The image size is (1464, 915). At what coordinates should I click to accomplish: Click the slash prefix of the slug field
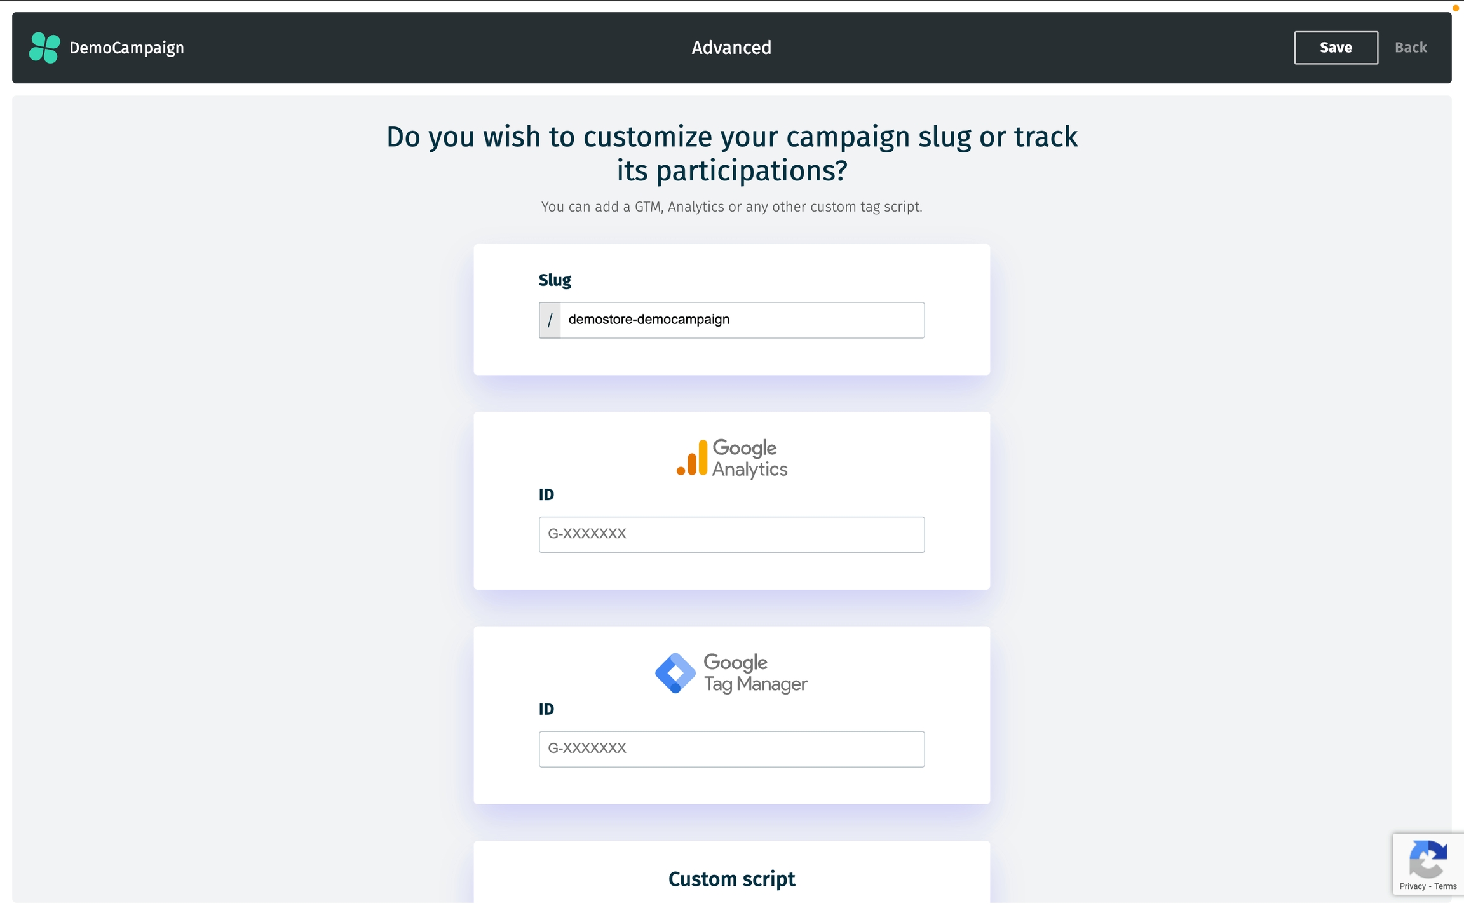(550, 320)
